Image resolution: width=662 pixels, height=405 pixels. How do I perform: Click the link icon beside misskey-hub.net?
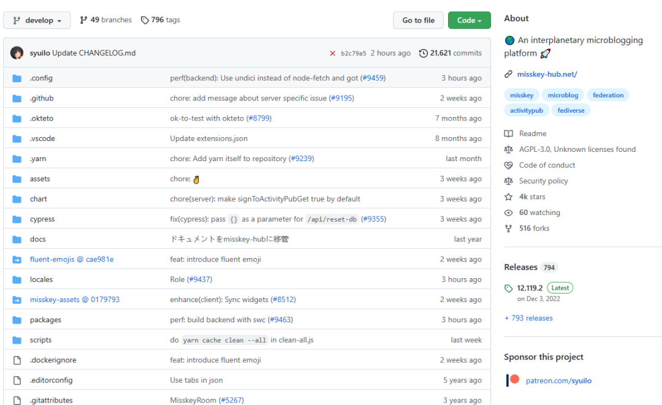coord(508,74)
